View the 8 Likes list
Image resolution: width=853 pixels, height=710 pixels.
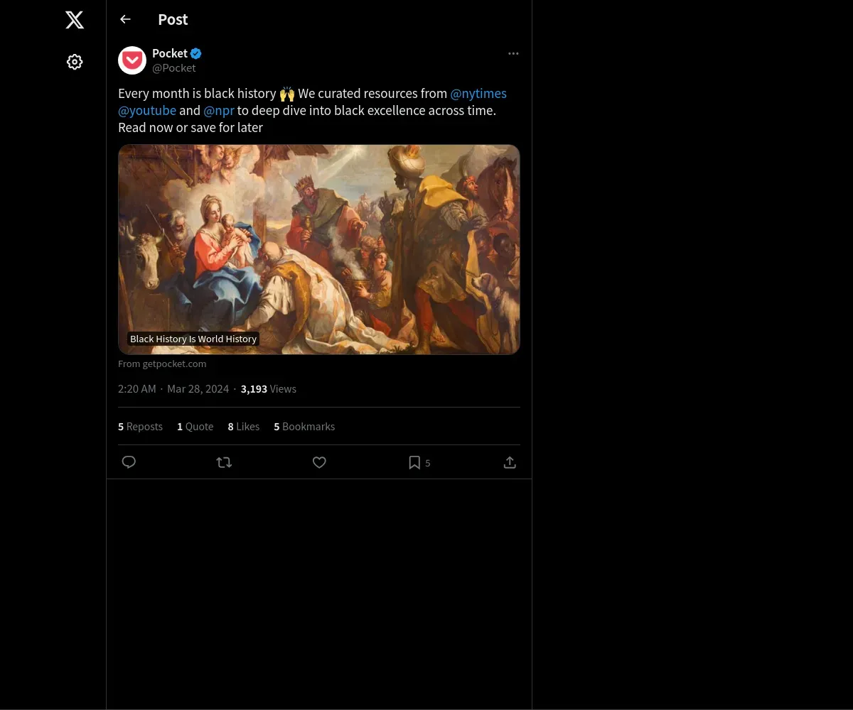pyautogui.click(x=243, y=426)
